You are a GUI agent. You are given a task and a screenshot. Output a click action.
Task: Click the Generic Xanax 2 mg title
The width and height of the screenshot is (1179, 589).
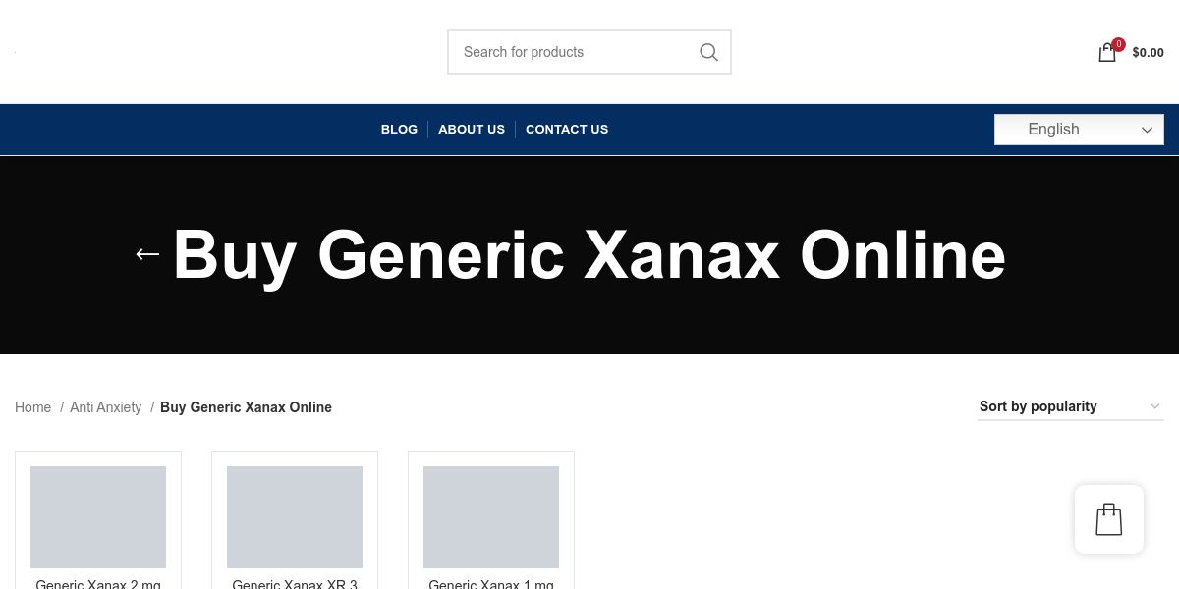click(98, 583)
